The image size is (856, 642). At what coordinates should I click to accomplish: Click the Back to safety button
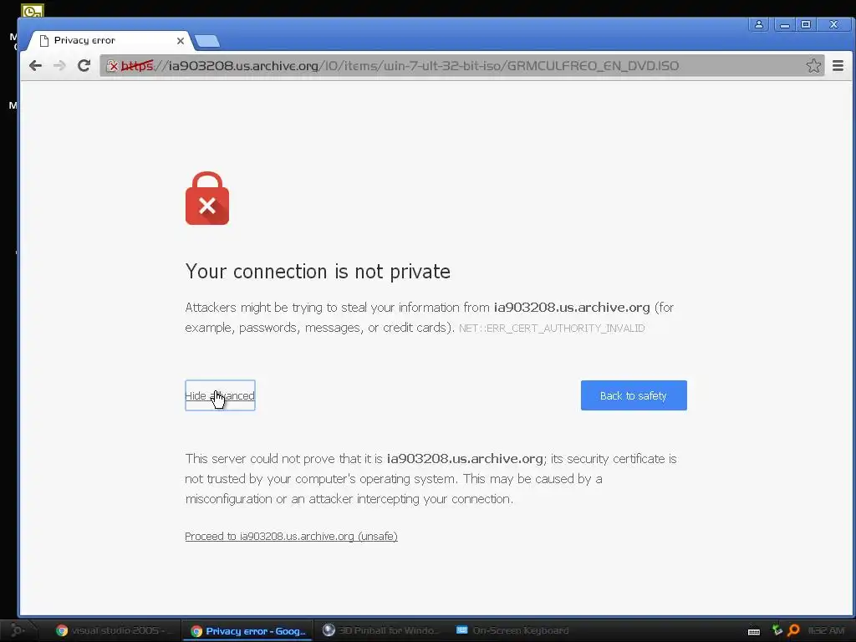click(634, 395)
